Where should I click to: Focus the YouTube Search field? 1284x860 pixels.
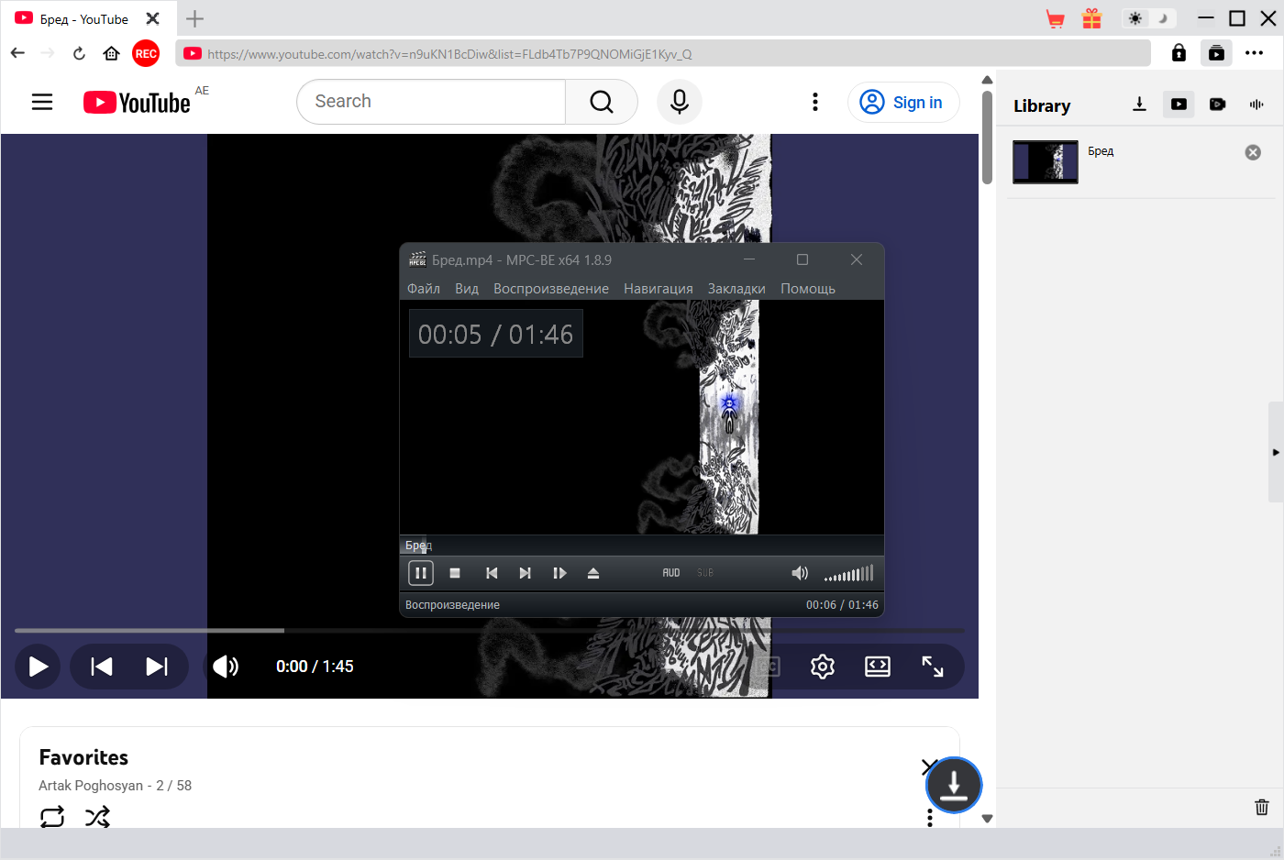[x=431, y=102]
